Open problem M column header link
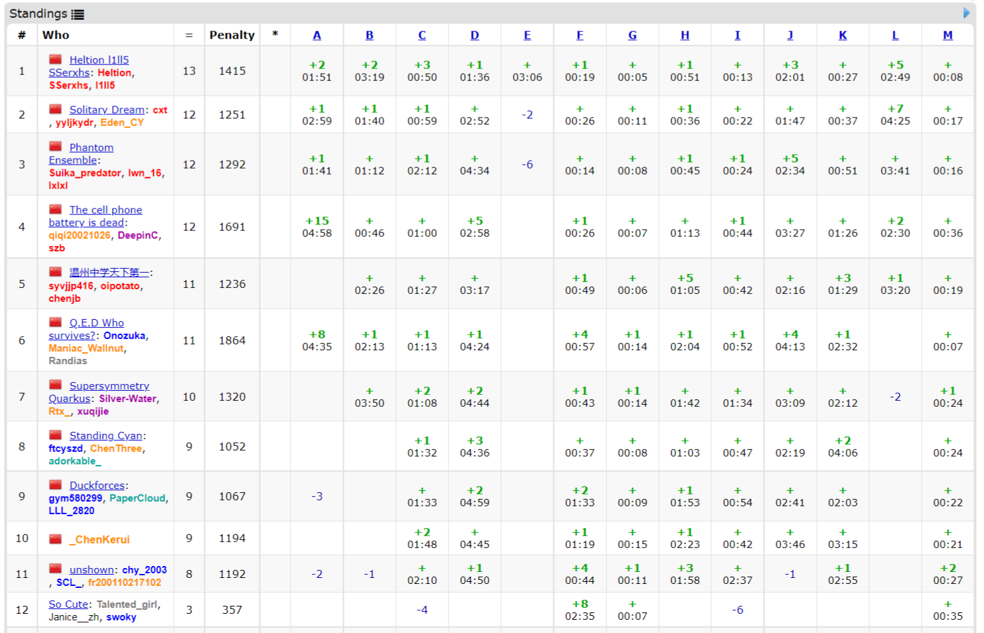Screen dimensions: 984x633 948,35
